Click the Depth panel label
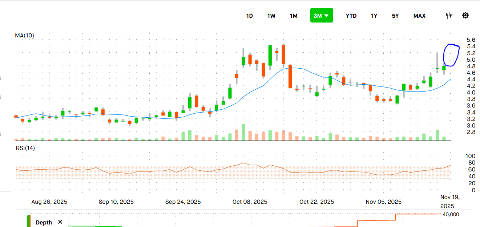This screenshot has height=227, width=480. 44,222
